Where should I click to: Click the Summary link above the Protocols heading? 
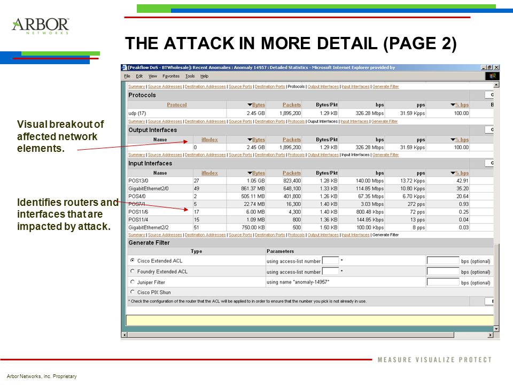[x=136, y=87]
